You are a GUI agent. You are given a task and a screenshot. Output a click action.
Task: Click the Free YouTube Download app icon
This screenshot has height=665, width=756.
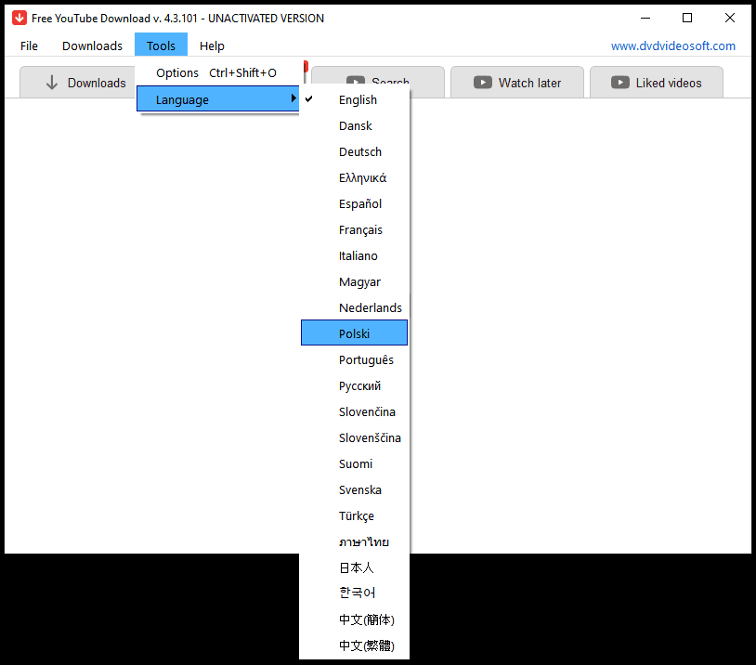pyautogui.click(x=20, y=18)
